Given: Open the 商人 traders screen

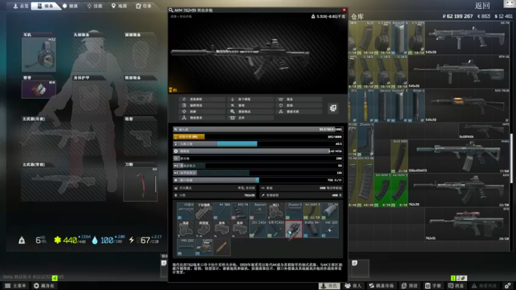Looking at the screenshot, I should click(353, 285).
